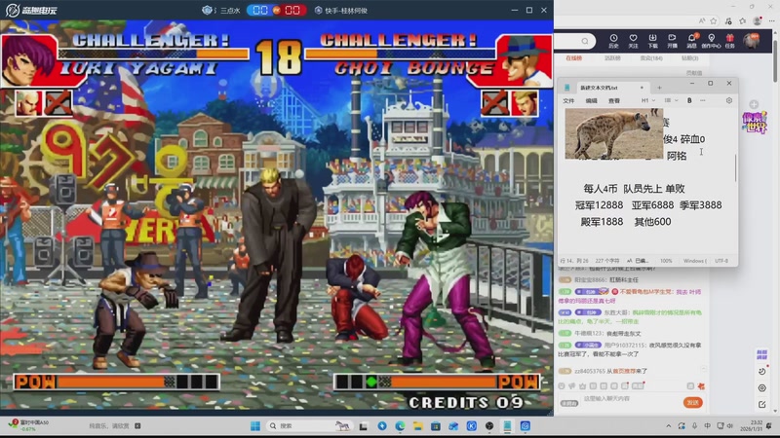Select the 贵宾(184) tab

(x=651, y=58)
